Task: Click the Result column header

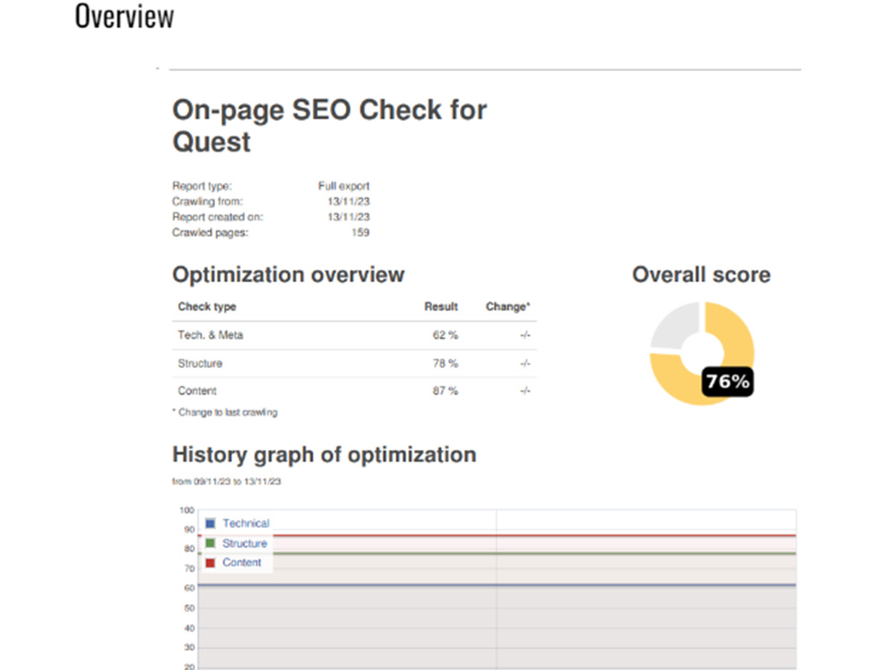Action: point(441,306)
